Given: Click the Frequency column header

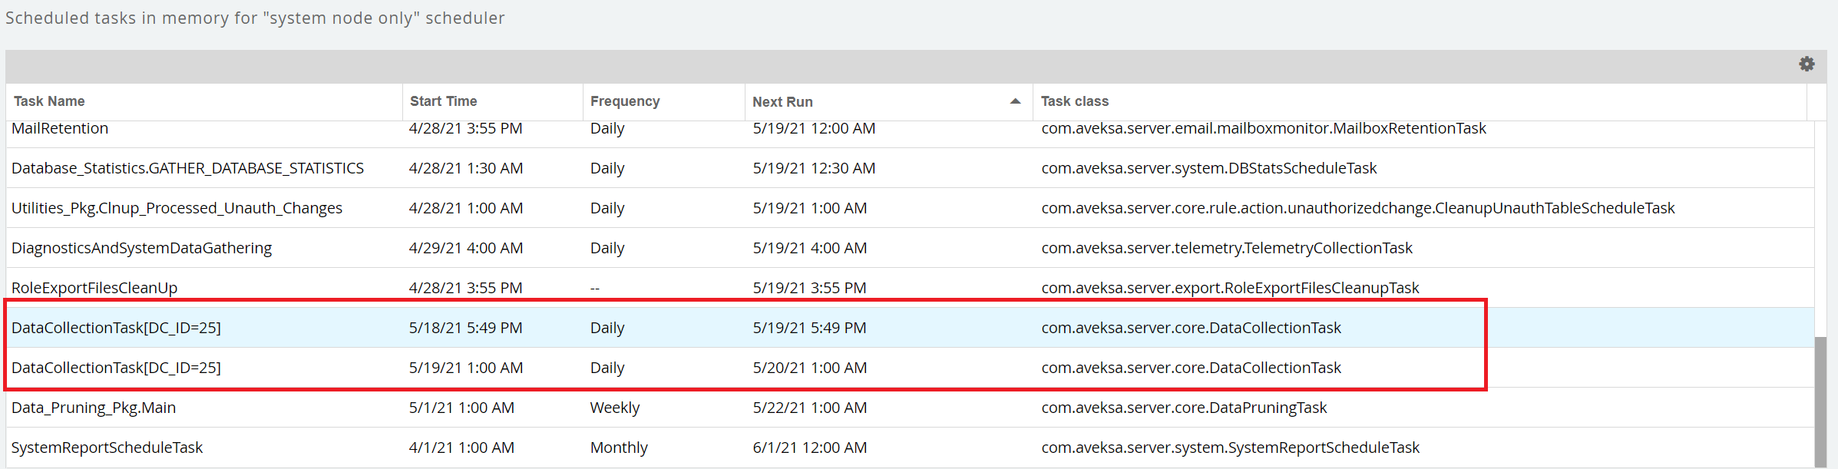Looking at the screenshot, I should tap(624, 101).
